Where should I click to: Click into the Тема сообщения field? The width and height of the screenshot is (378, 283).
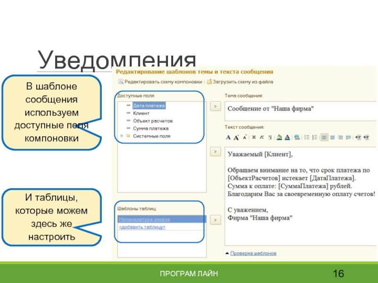(301, 111)
